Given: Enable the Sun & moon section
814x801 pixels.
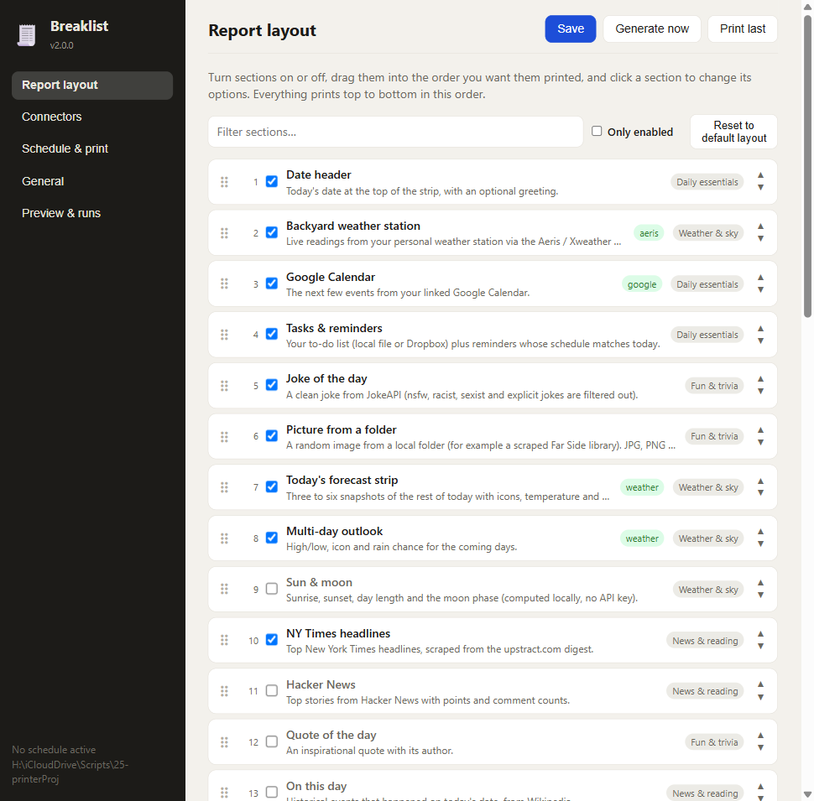Looking at the screenshot, I should [272, 588].
